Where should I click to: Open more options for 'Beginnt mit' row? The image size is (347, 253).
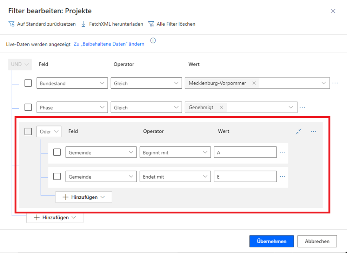(283, 152)
